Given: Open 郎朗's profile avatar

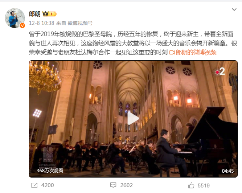Looking at the screenshot, I should (x=15, y=18).
